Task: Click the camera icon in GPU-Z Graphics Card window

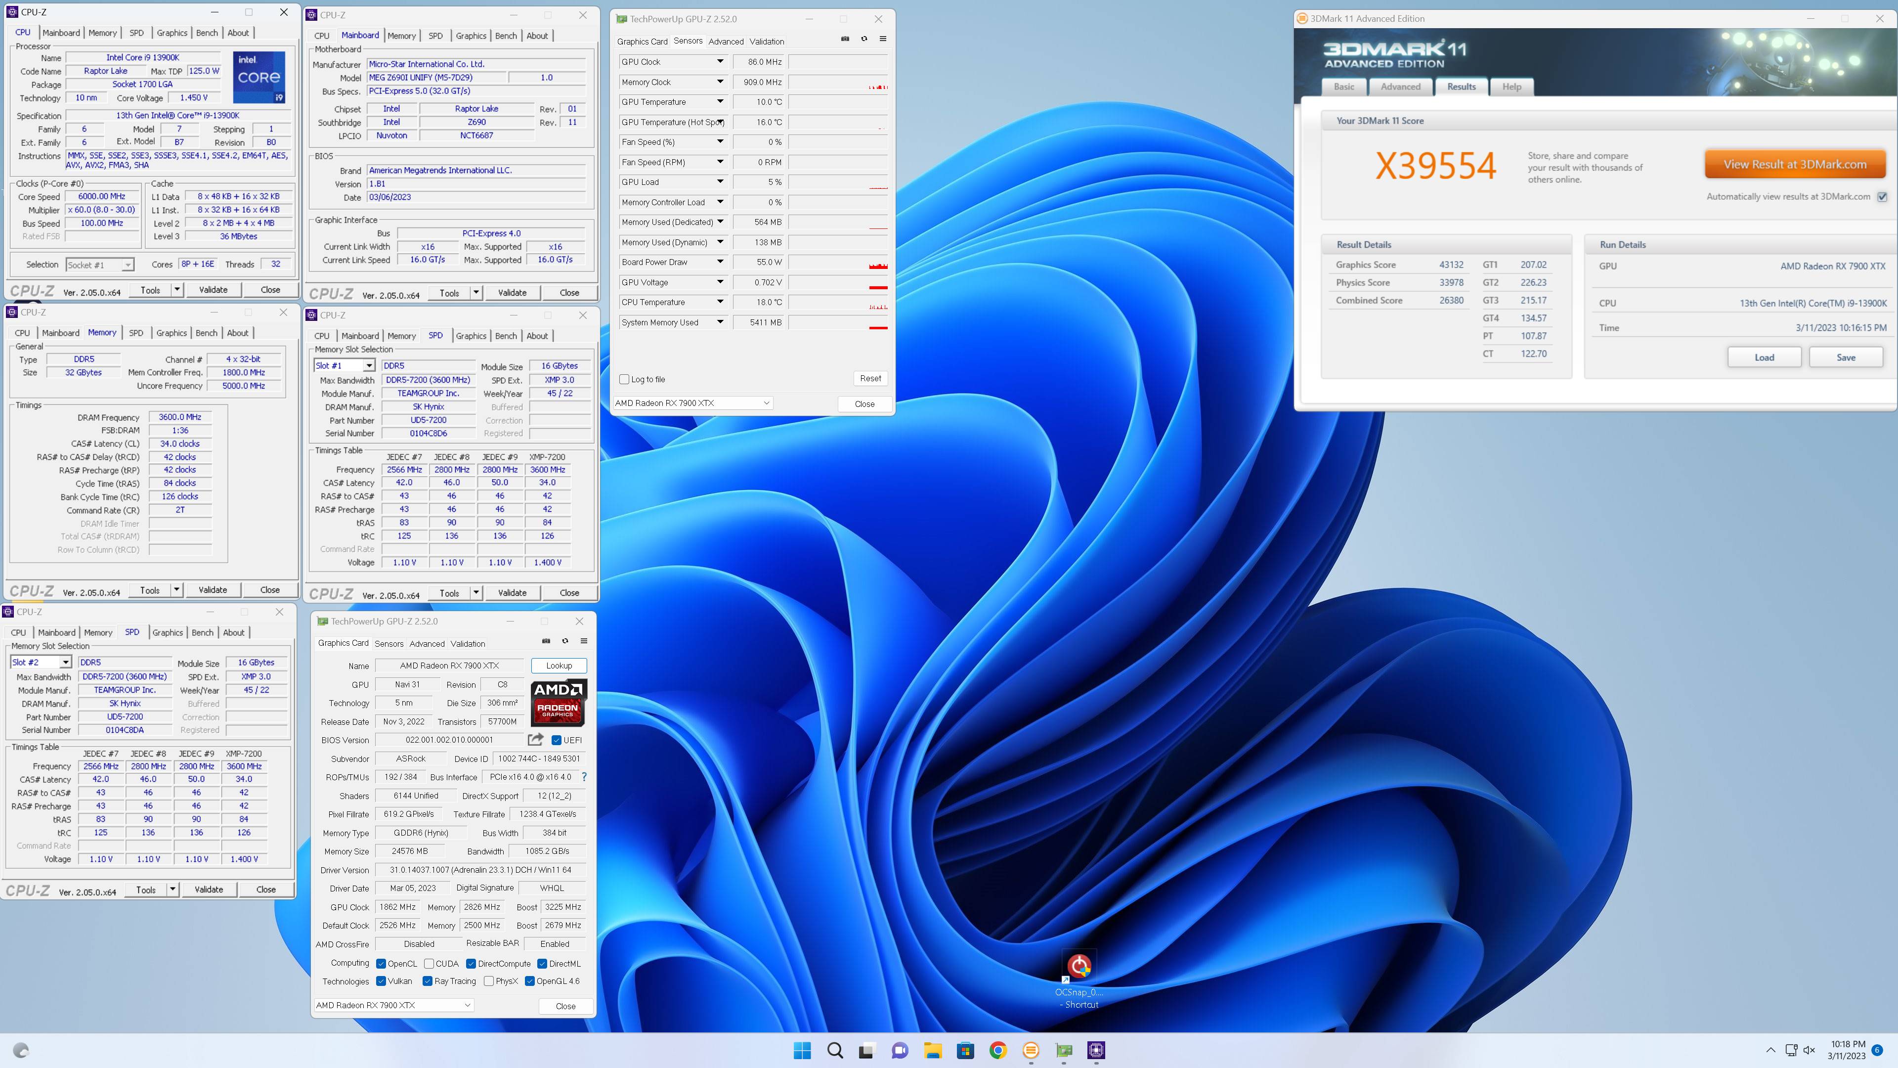Action: click(546, 641)
